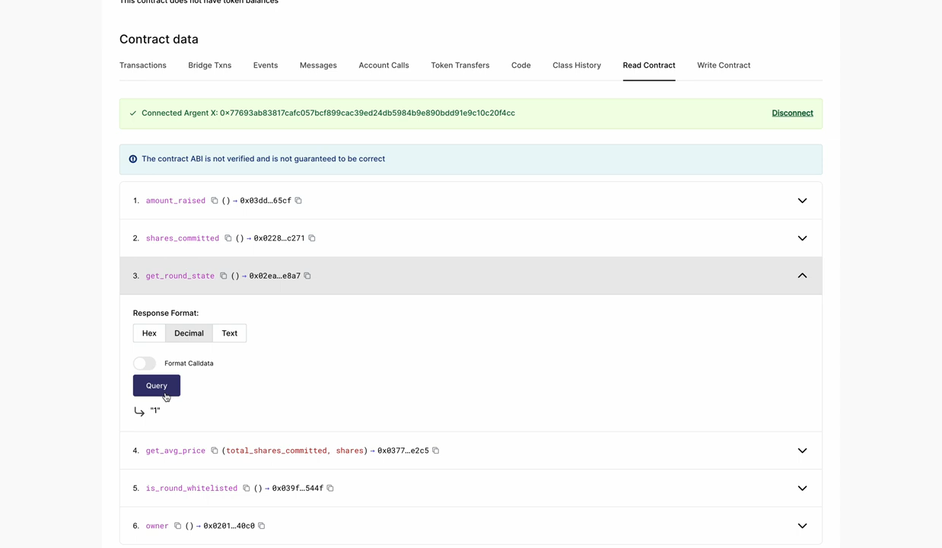Switch to the Code tab
Image resolution: width=942 pixels, height=548 pixels.
click(x=521, y=65)
